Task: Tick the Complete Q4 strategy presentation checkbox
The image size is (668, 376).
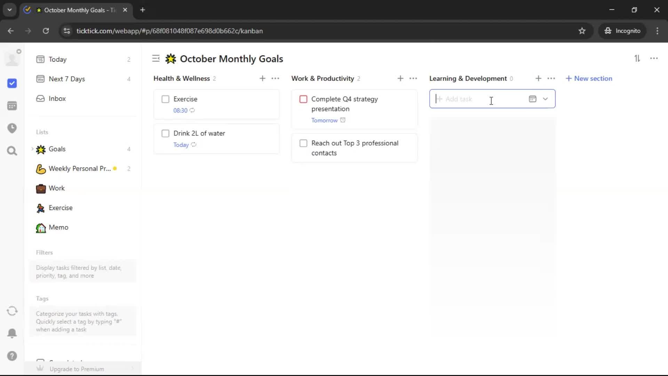Action: (303, 99)
